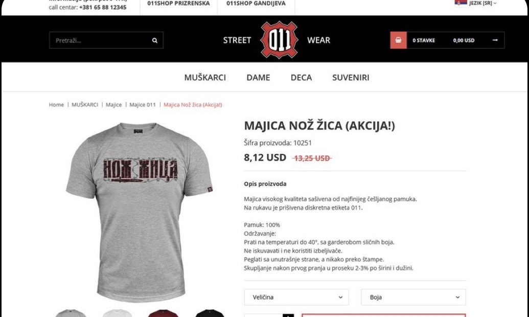Expand the Boja color dropdown

coord(413,297)
